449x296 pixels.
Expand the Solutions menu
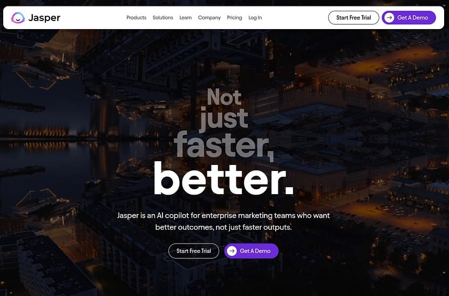(162, 18)
